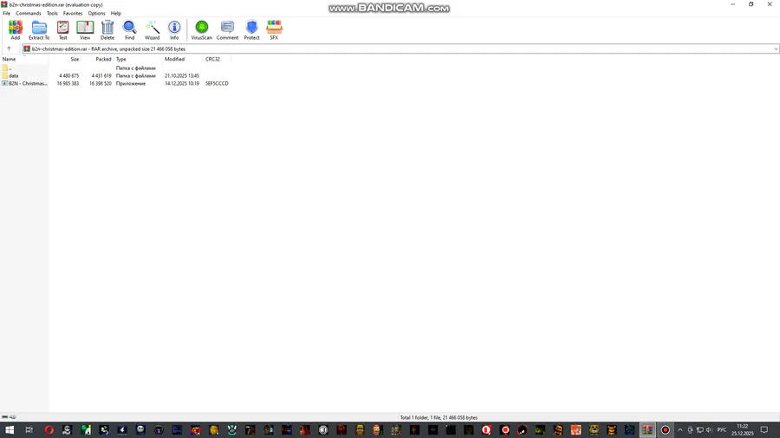Sort by the CRC32 column header
Viewport: 780px width, 438px height.
pos(217,59)
